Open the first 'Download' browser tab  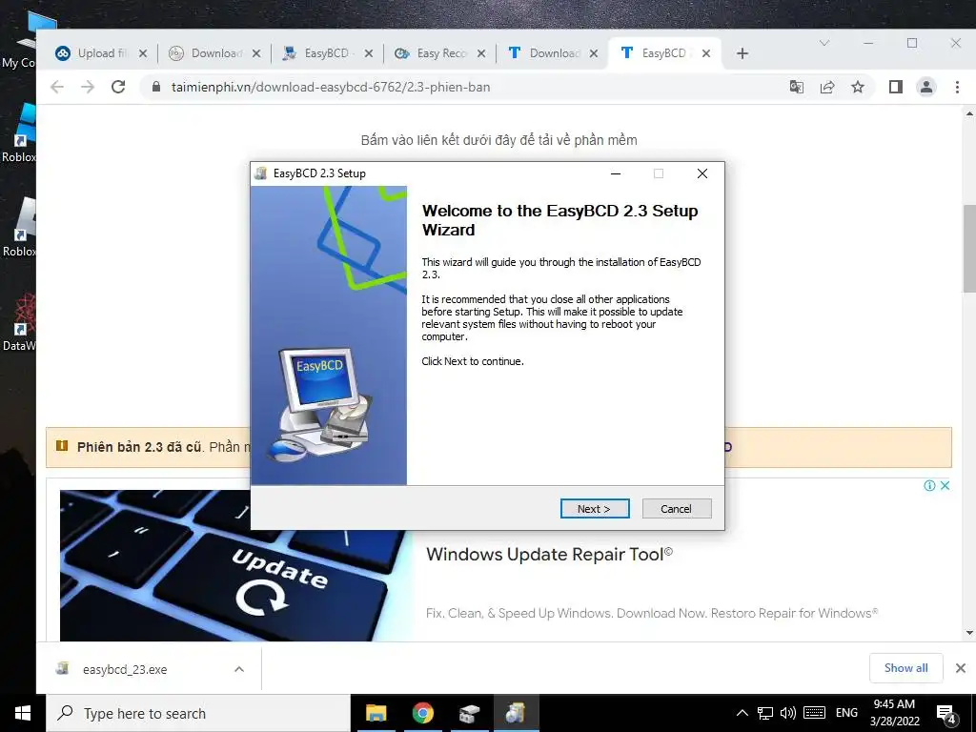[214, 53]
